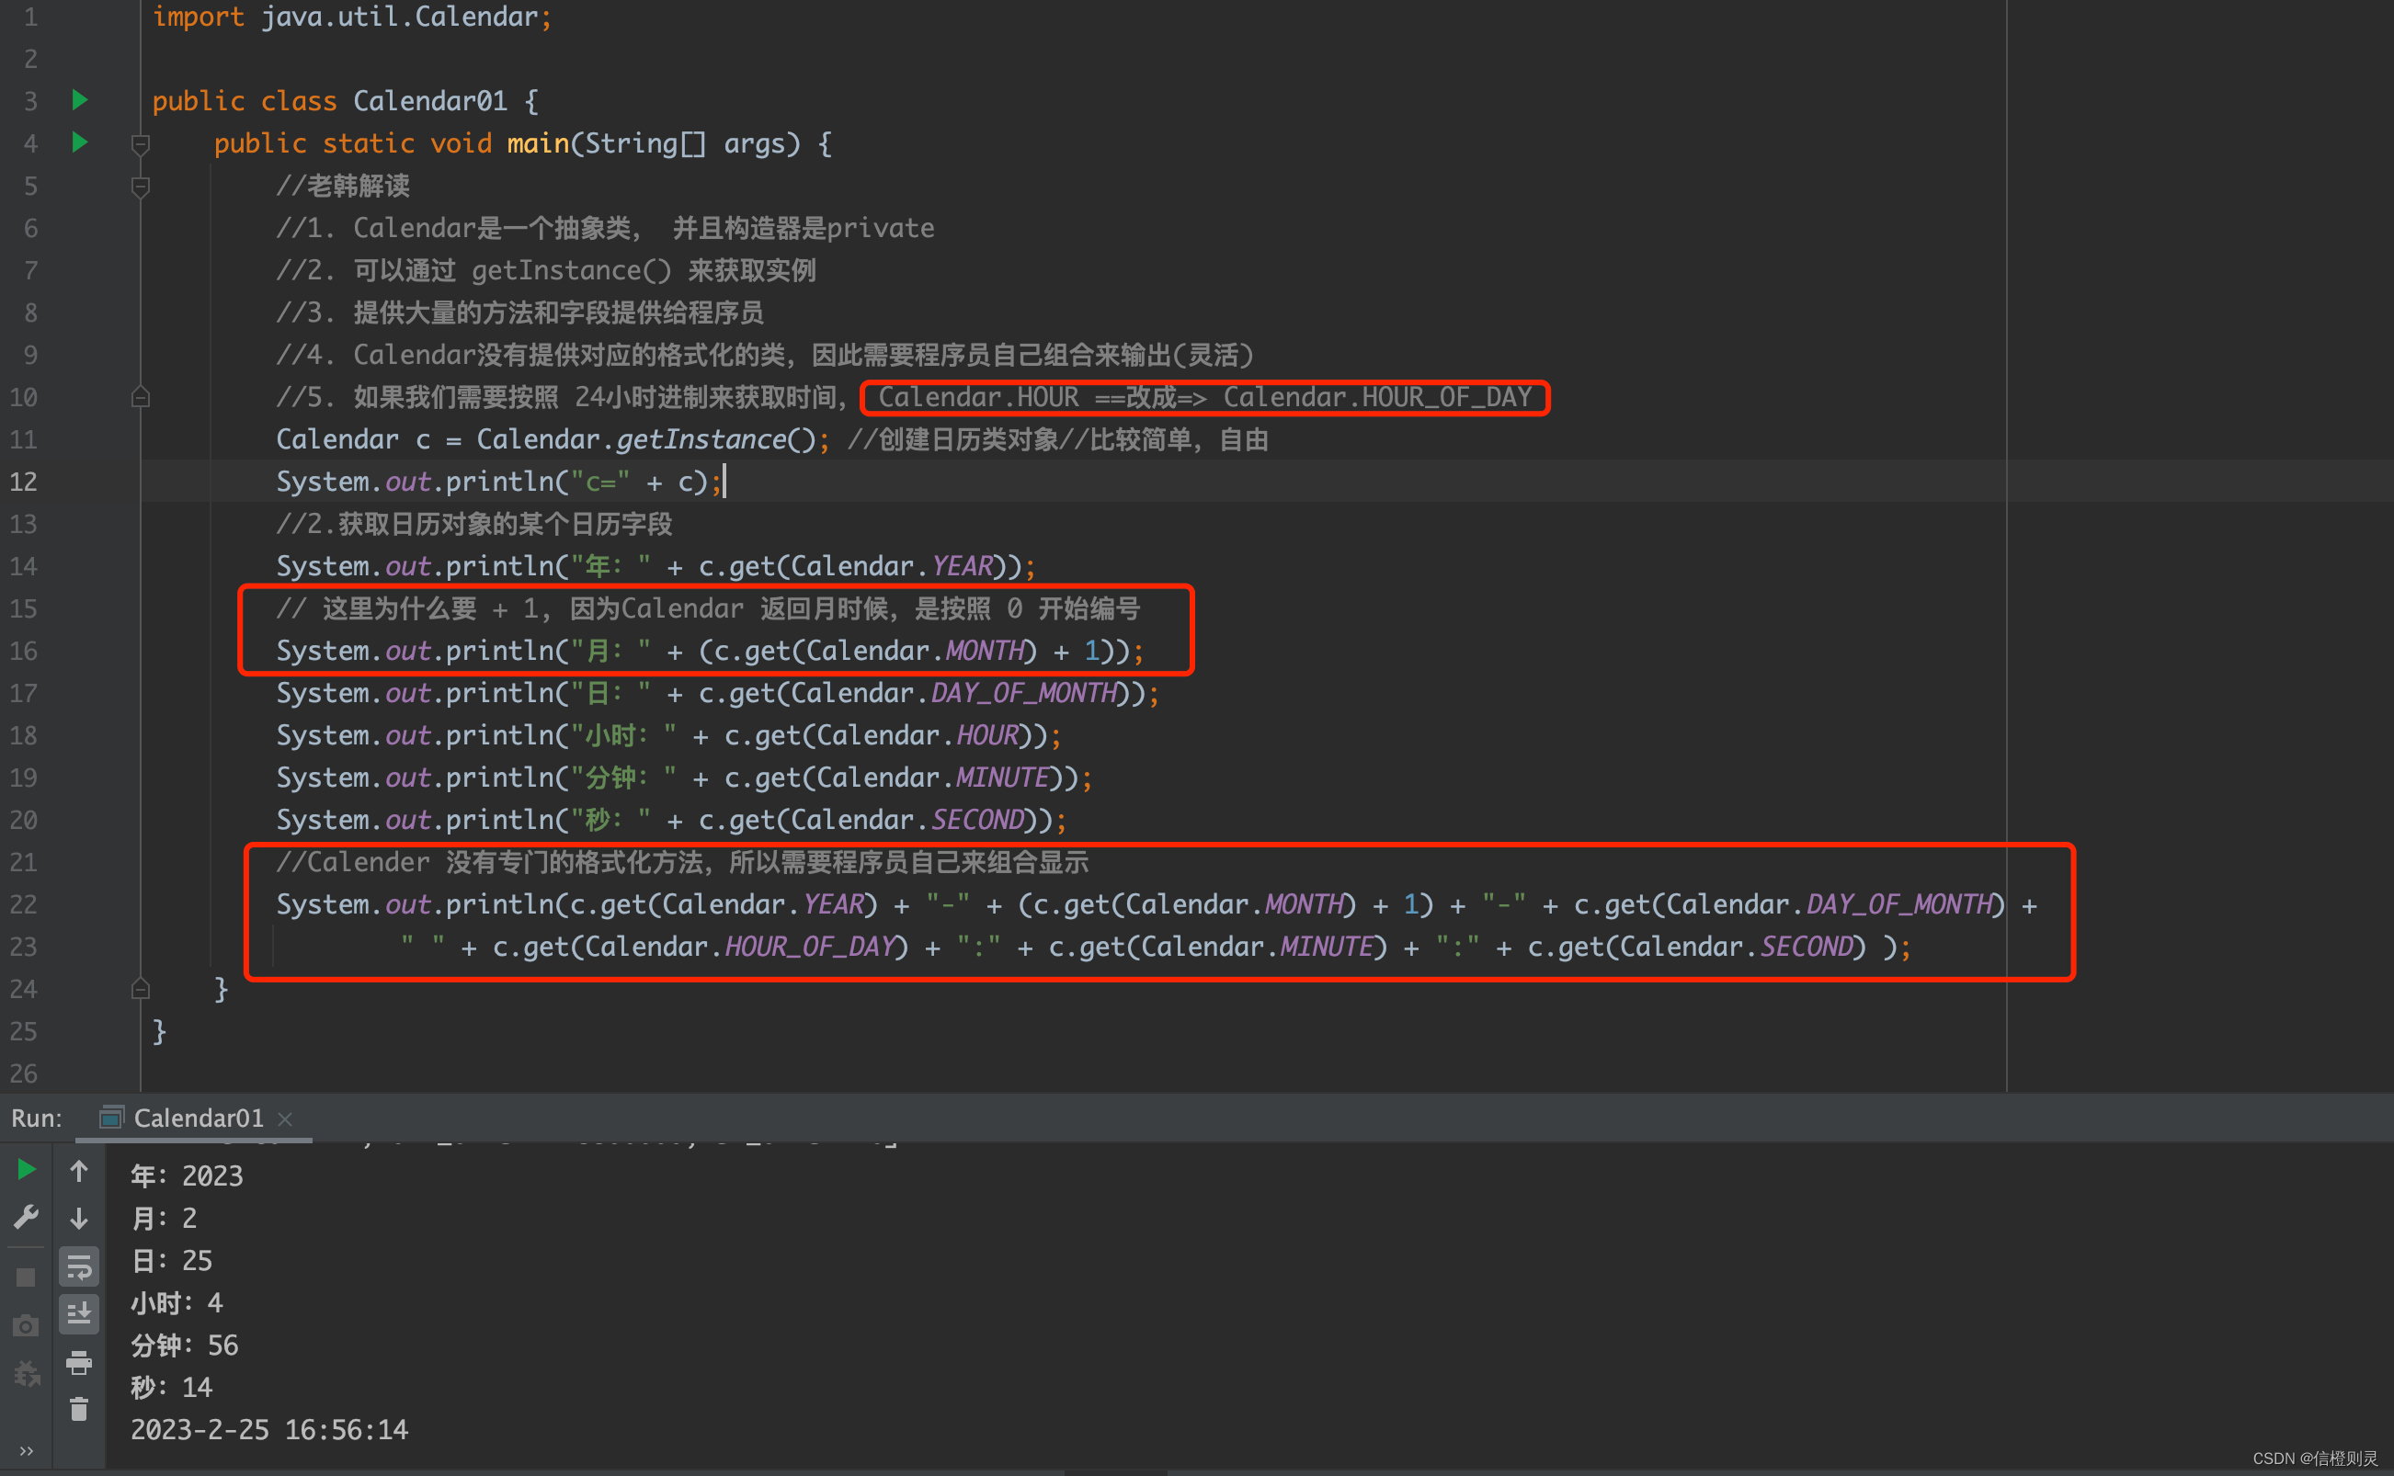Click the class name Calendar01 in the declaration
Image resolution: width=2394 pixels, height=1476 pixels.
(429, 100)
